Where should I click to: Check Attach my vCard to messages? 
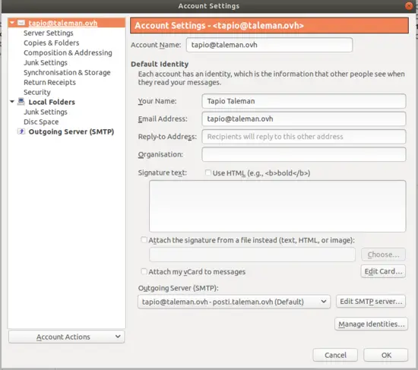pyautogui.click(x=144, y=271)
